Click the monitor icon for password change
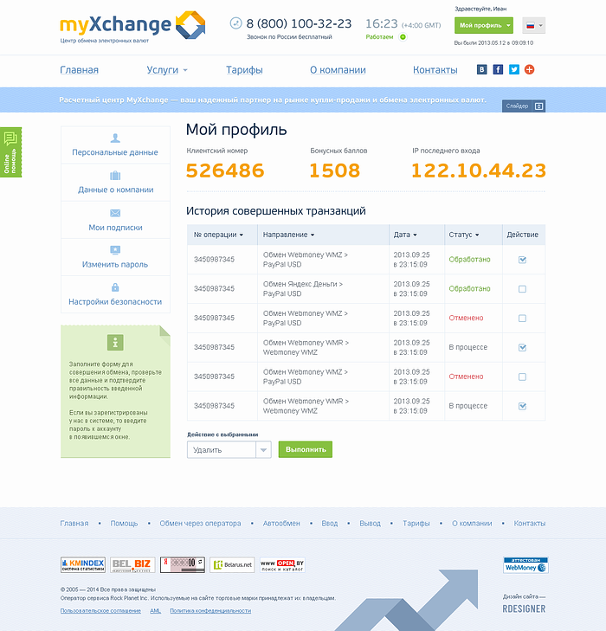The width and height of the screenshot is (606, 631). 115,250
